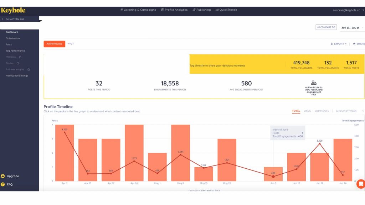Click the Apr 17 bar in the chart
This screenshot has width=365, height=205.
click(x=111, y=160)
